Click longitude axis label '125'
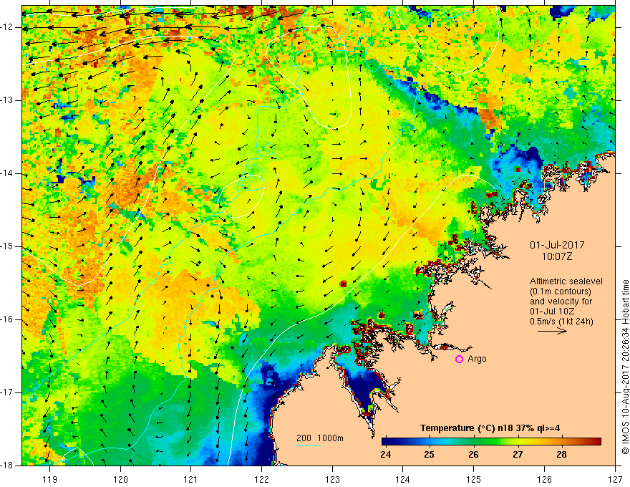 click(x=474, y=479)
